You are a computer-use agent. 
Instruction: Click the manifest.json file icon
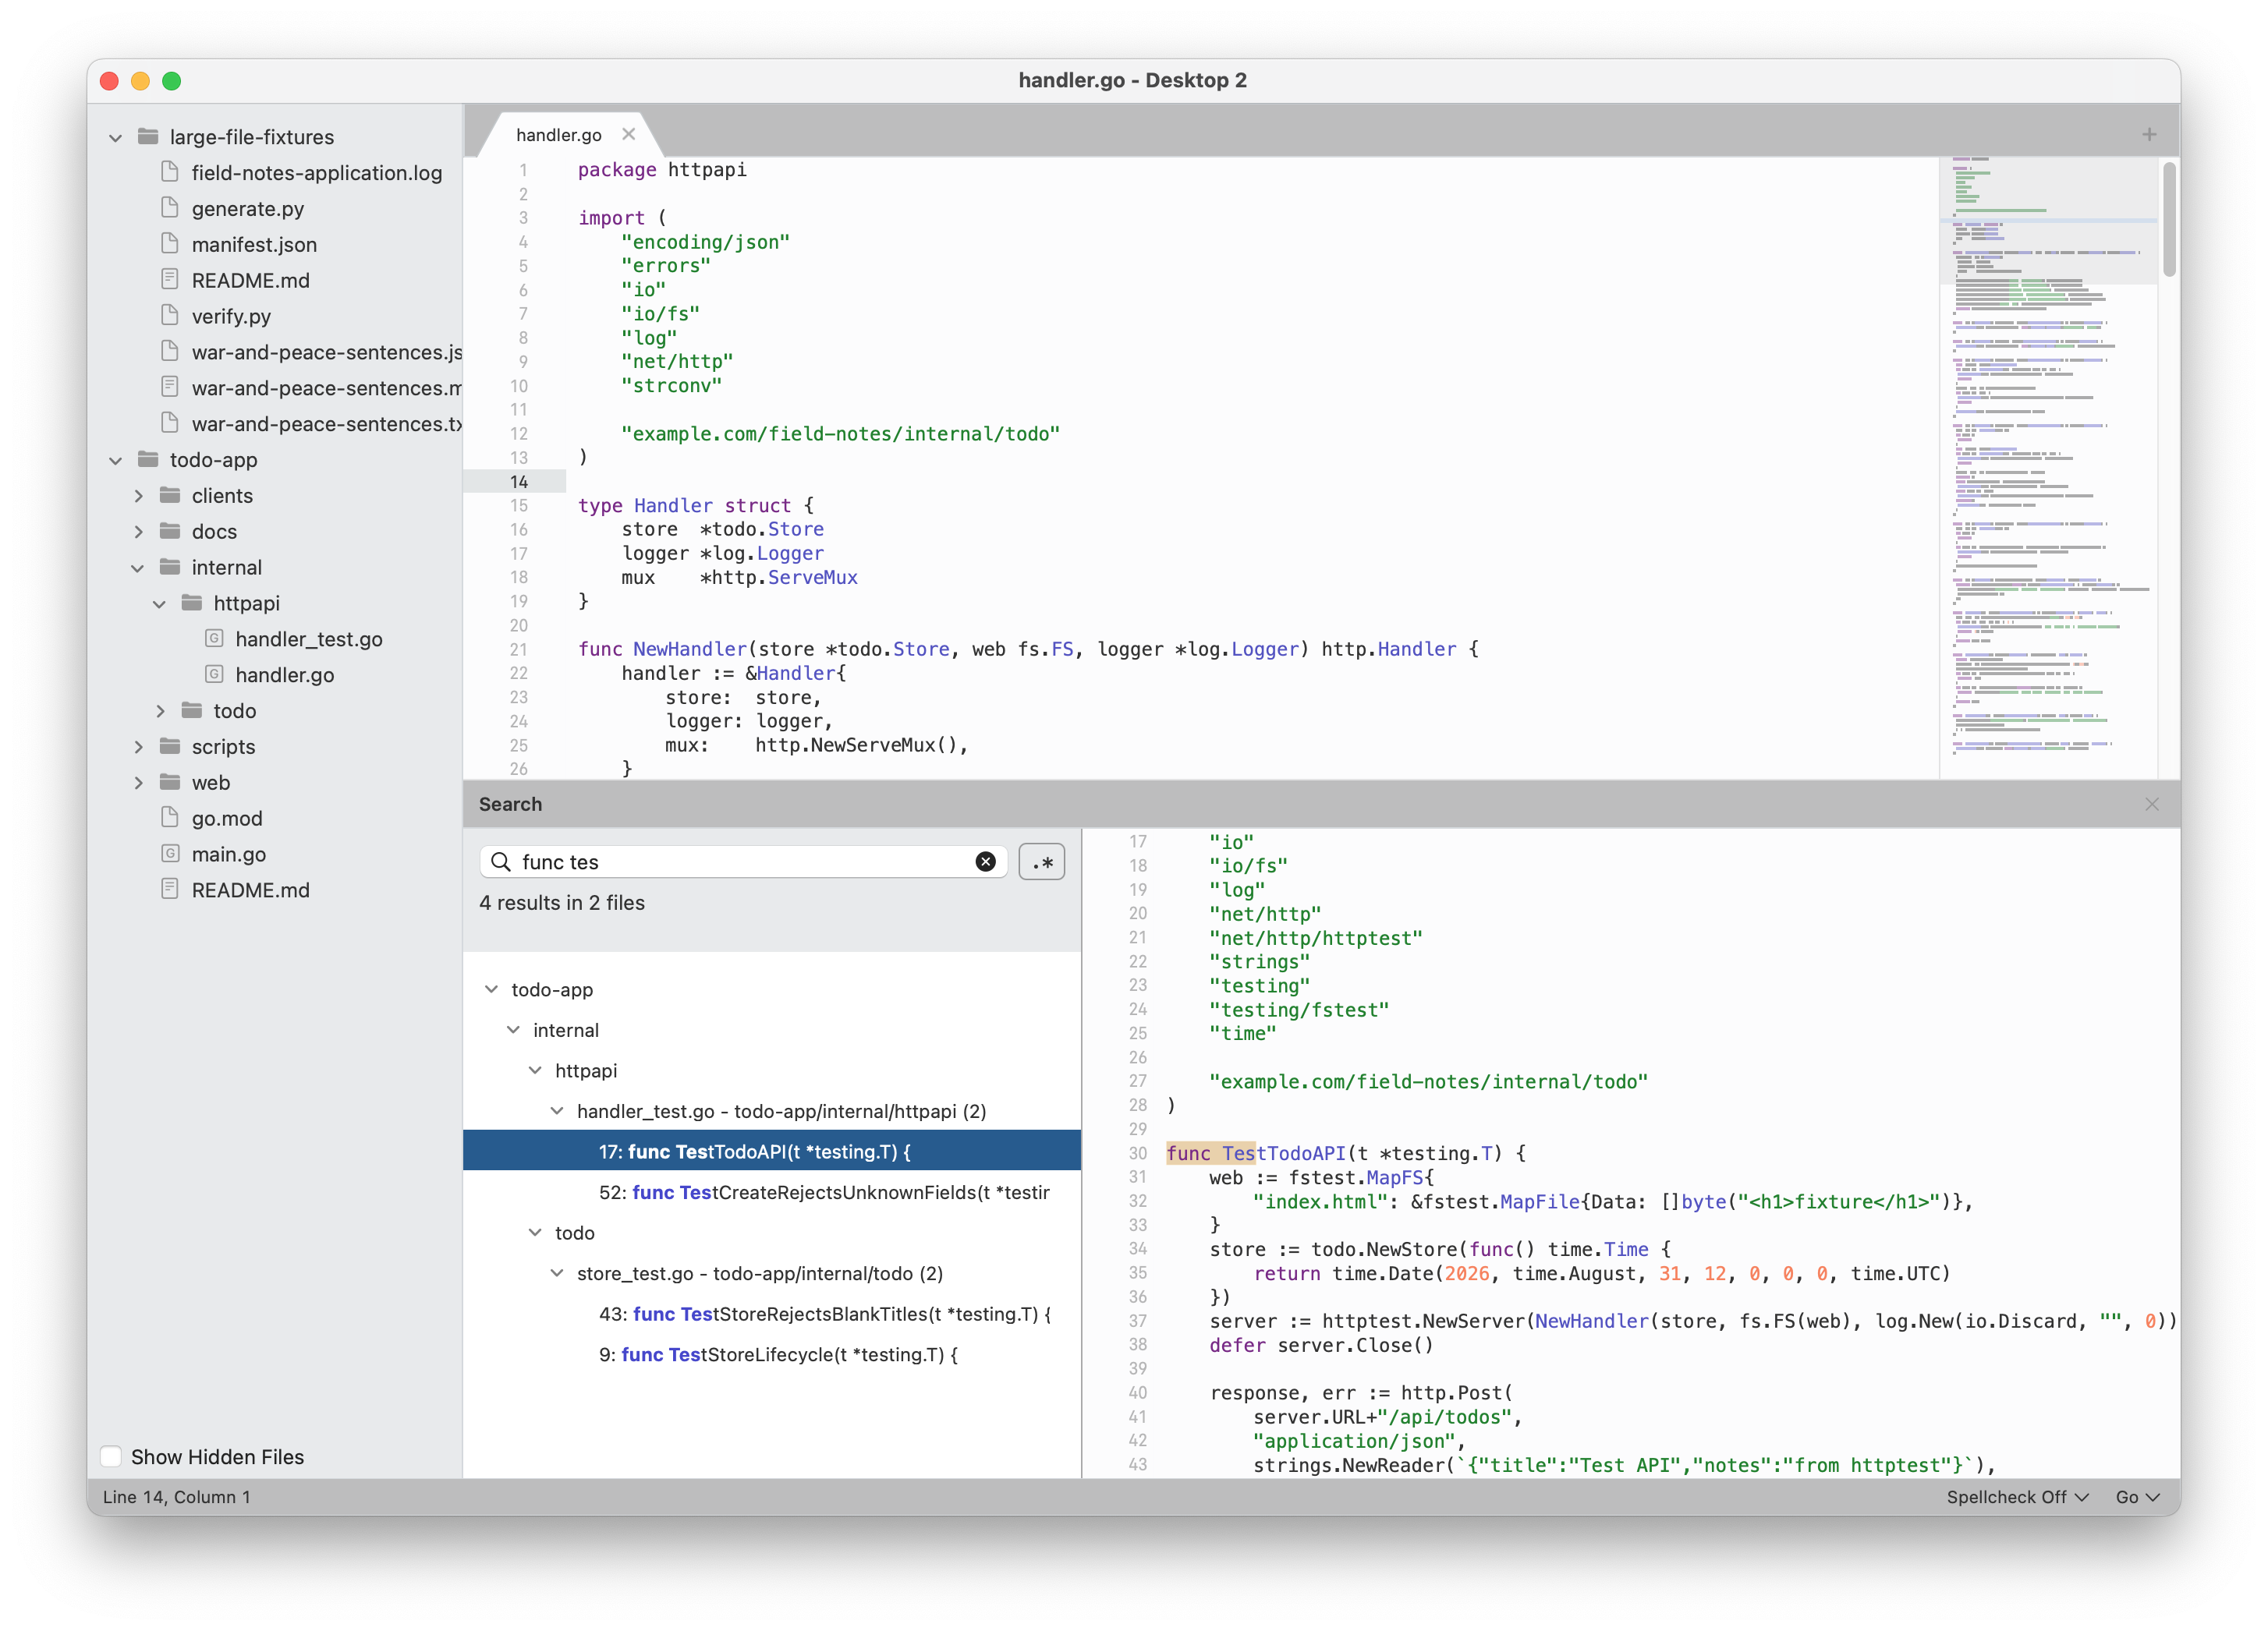170,244
